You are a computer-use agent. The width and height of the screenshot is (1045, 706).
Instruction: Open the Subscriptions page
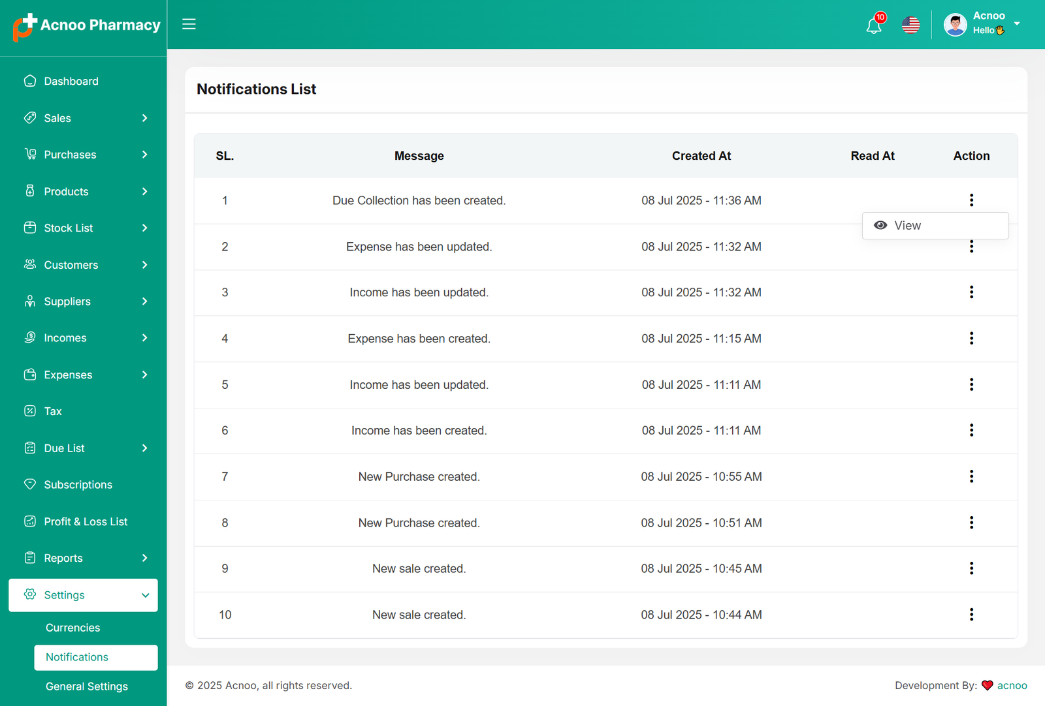tap(78, 485)
